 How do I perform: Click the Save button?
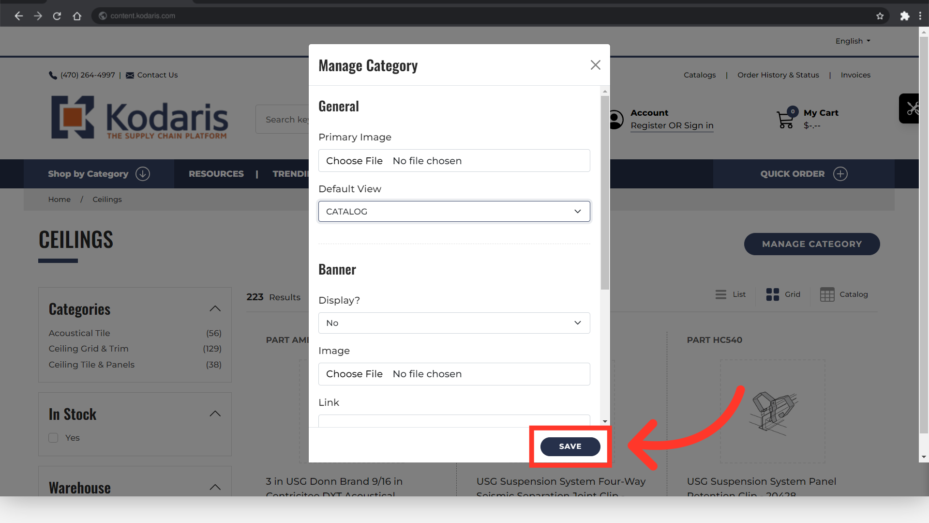click(570, 446)
